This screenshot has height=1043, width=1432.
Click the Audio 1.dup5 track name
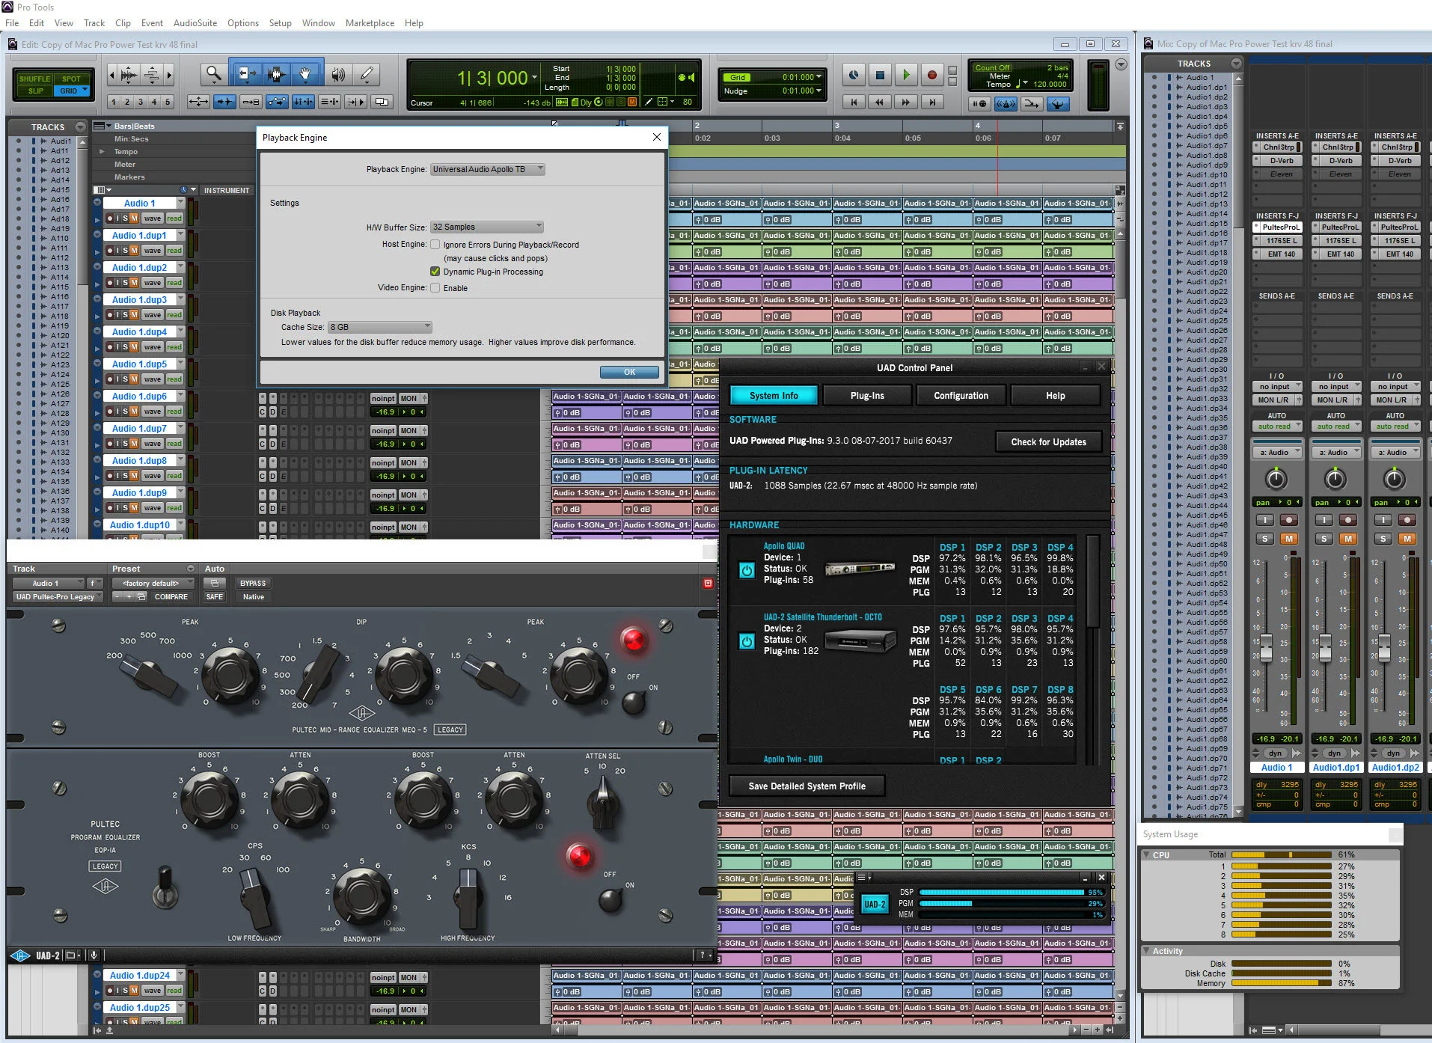pos(140,364)
